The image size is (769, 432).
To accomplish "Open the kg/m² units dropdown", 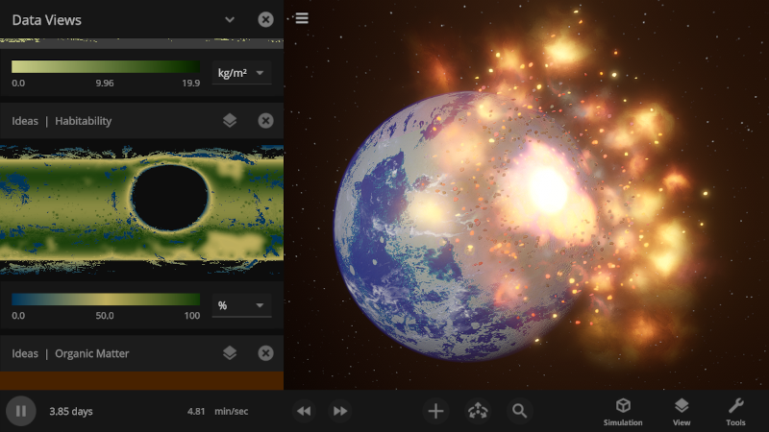I will [x=241, y=72].
